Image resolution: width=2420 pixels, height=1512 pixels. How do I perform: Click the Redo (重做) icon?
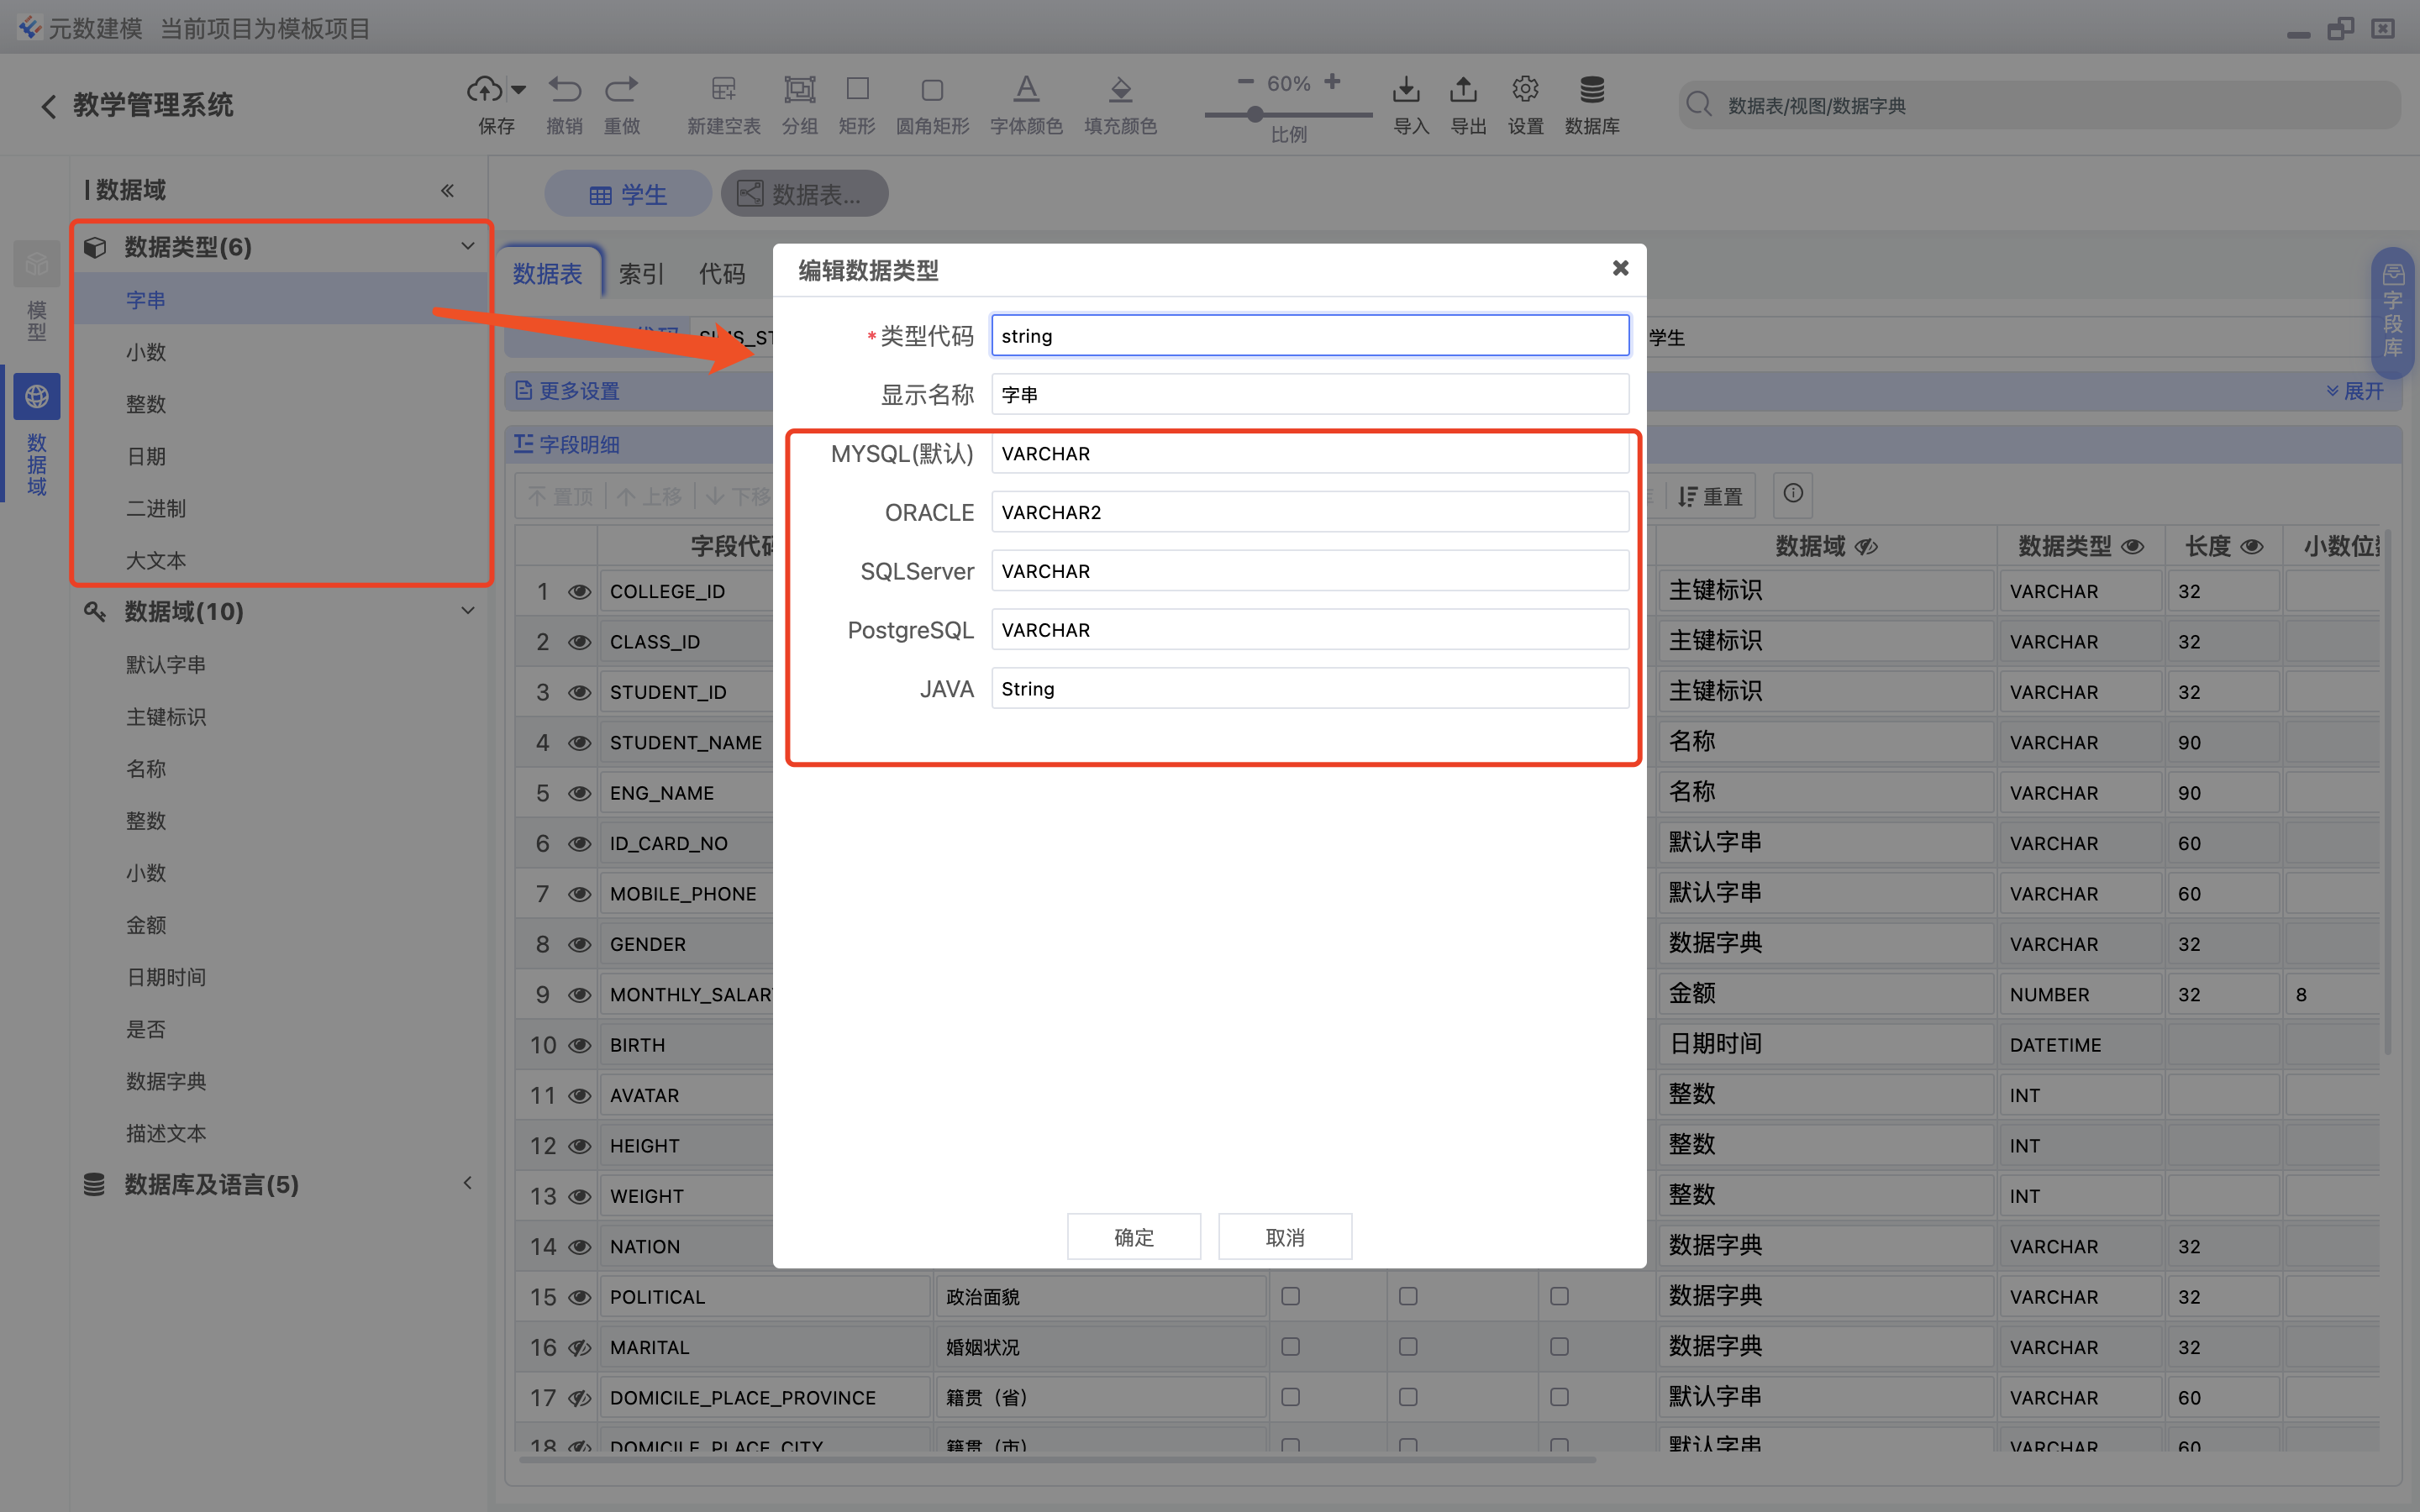[622, 90]
